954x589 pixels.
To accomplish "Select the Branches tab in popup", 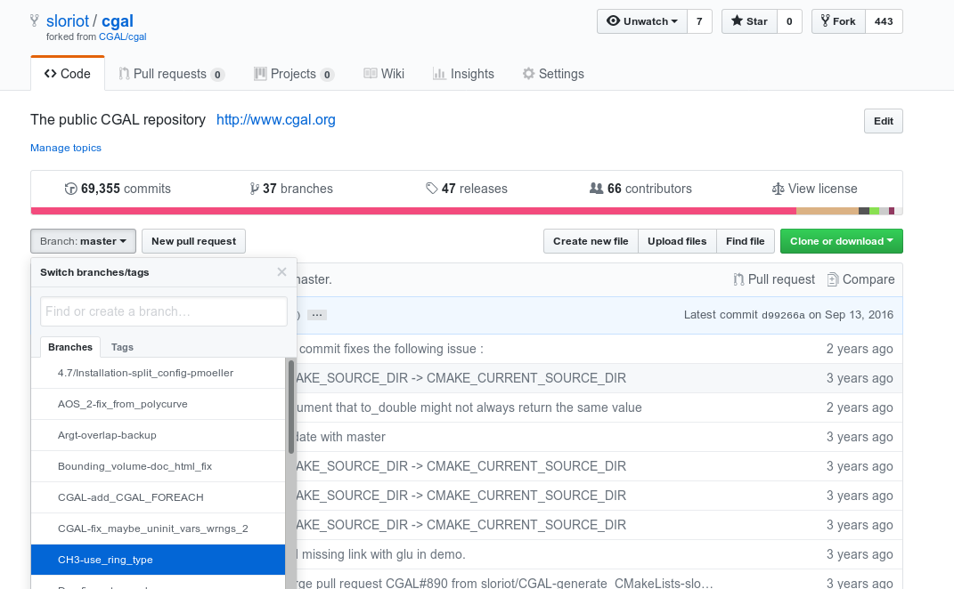I will click(x=70, y=347).
